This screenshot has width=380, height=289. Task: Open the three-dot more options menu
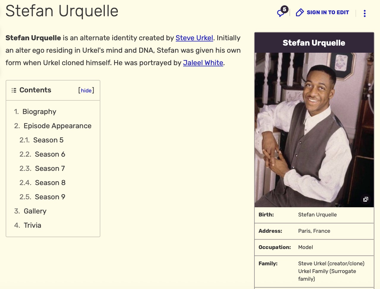click(365, 13)
